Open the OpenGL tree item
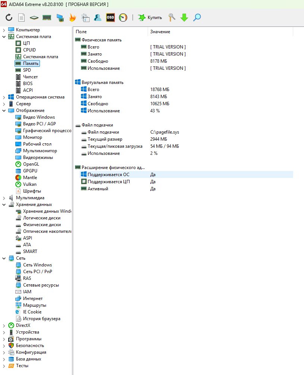 (x=31, y=164)
